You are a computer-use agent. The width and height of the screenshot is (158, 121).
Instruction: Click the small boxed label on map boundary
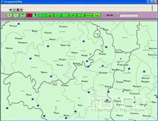pyautogui.click(x=55, y=84)
